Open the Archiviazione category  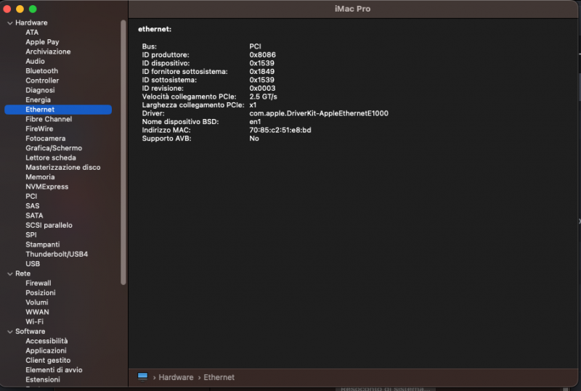point(48,52)
